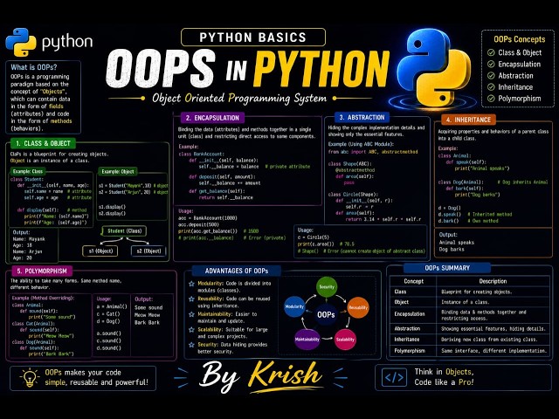
Task: Click the magenta '5. POLYMORPHISM' header
Action: coord(42,271)
